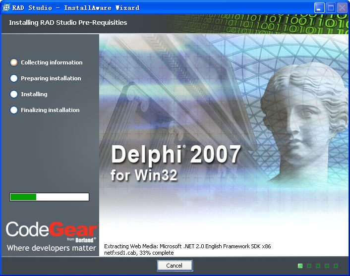Viewport: 350px width, 276px height.
Task: Select the Preparing installation step indicator
Action: tap(14, 78)
